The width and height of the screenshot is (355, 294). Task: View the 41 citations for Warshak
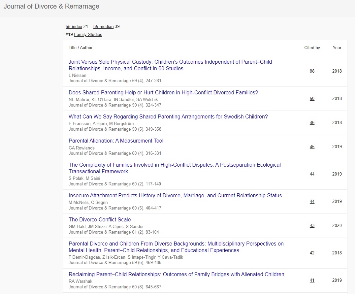[312, 280]
